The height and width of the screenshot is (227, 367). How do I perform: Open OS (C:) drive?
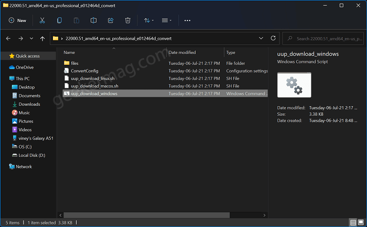coord(22,146)
